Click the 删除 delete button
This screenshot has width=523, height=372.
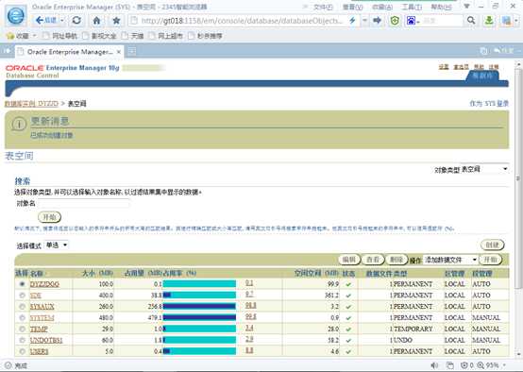(x=396, y=260)
